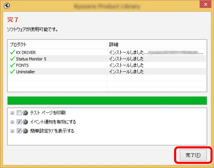Click the green completed progress bar
The height and width of the screenshot is (168, 214).
click(x=107, y=101)
